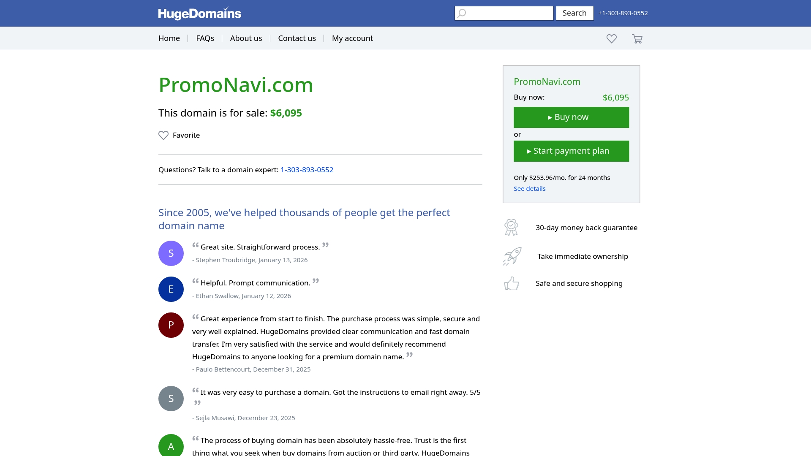
Task: Toggle the Favorite heart for PromoNavi.com
Action: pyautogui.click(x=163, y=135)
